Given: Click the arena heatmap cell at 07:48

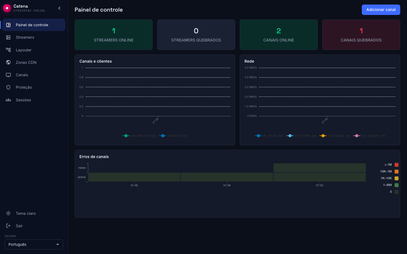Looking at the screenshot, I should pos(227,177).
